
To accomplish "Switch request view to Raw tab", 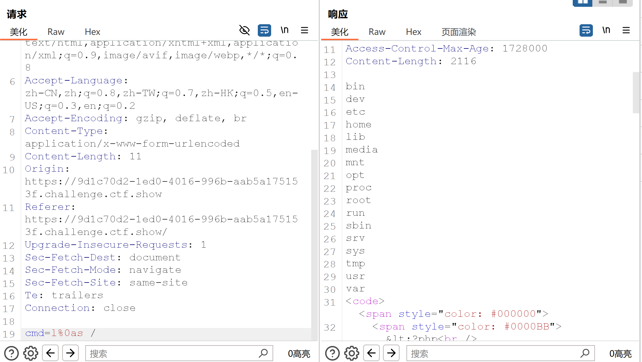I will [56, 32].
